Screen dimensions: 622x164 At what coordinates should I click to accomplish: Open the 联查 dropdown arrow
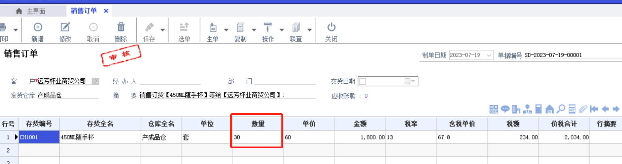click(x=309, y=30)
